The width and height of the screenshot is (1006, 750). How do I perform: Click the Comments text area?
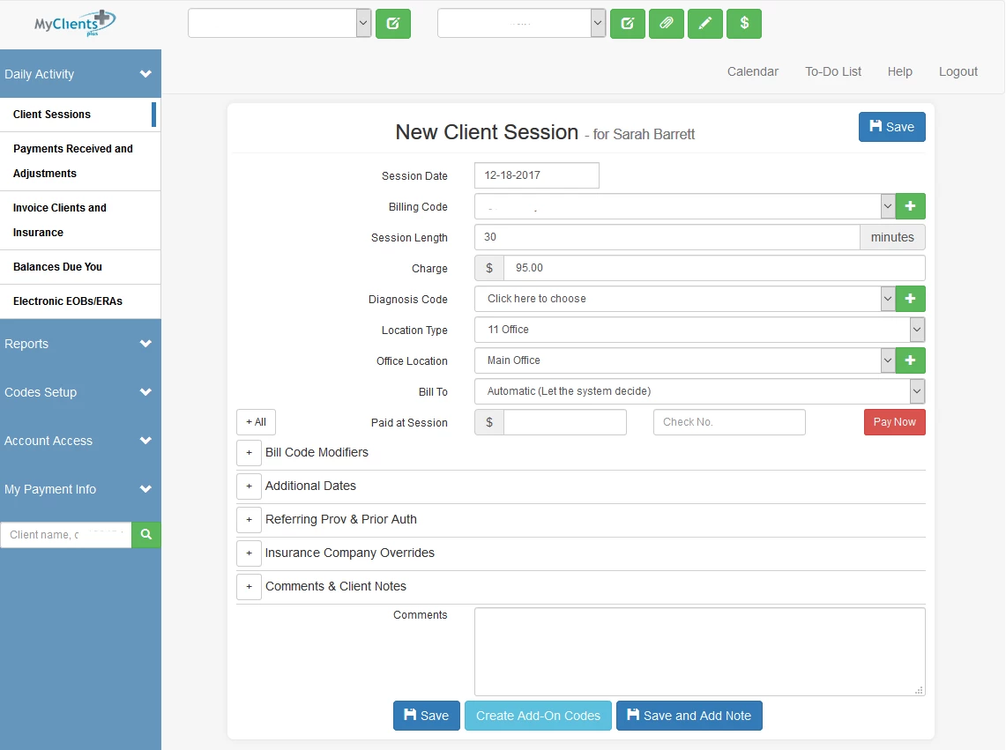click(700, 652)
